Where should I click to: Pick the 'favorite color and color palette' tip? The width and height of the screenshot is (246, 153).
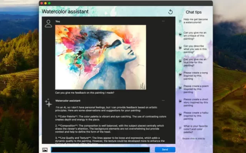(195, 128)
